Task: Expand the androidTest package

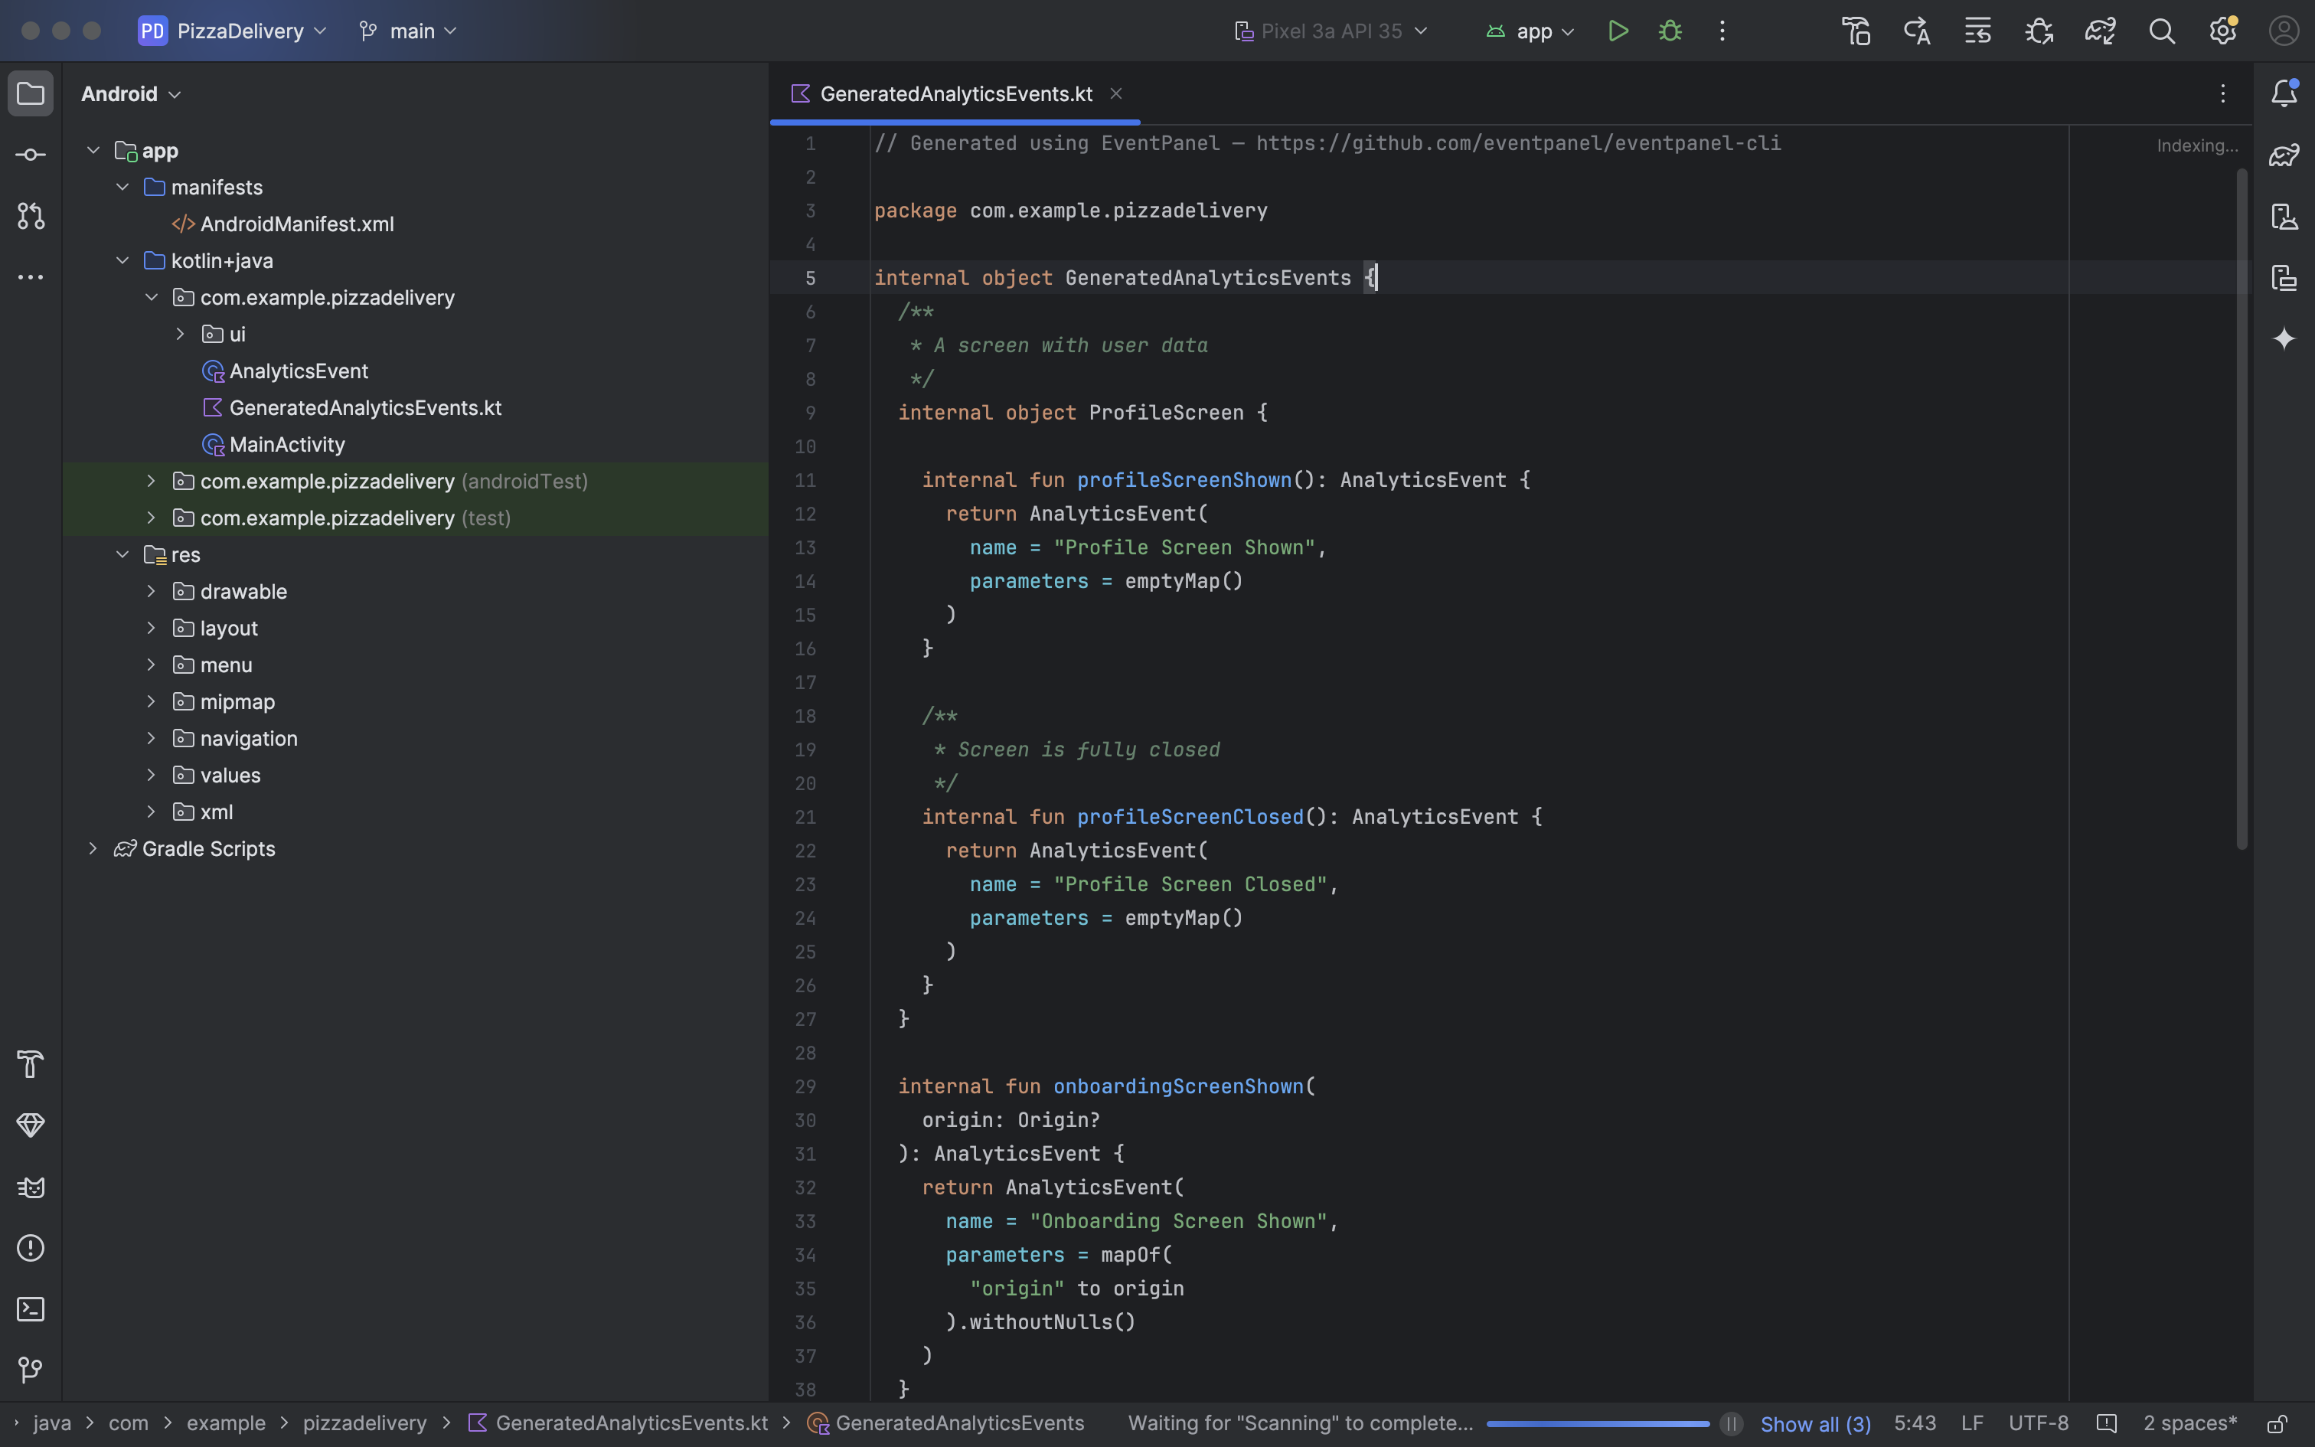Action: tap(151, 482)
